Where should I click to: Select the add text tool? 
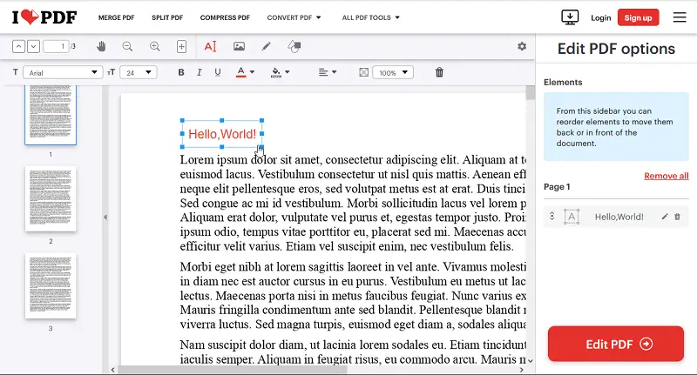click(x=210, y=46)
